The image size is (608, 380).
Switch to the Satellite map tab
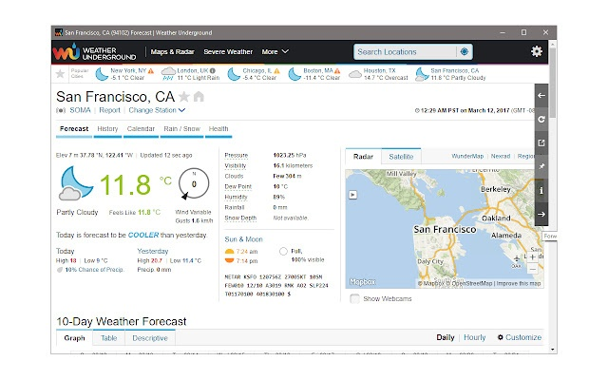402,154
